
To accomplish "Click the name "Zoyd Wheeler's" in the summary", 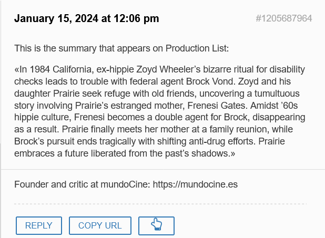I will pos(168,69).
